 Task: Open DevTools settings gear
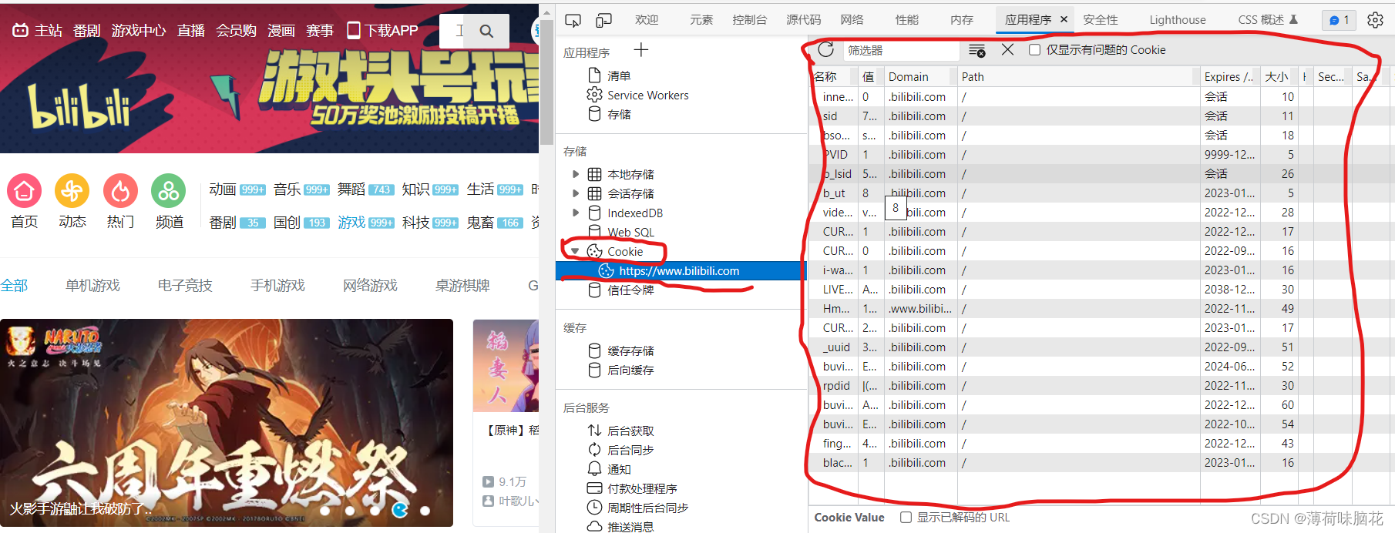click(1375, 20)
